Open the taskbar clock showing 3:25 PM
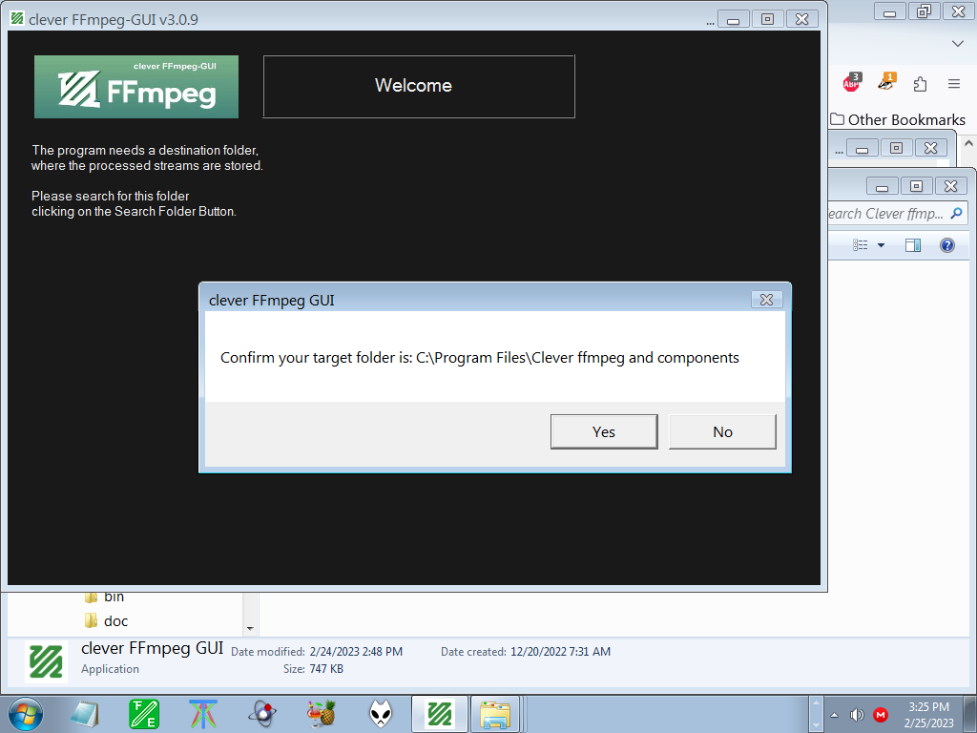 pyautogui.click(x=928, y=715)
